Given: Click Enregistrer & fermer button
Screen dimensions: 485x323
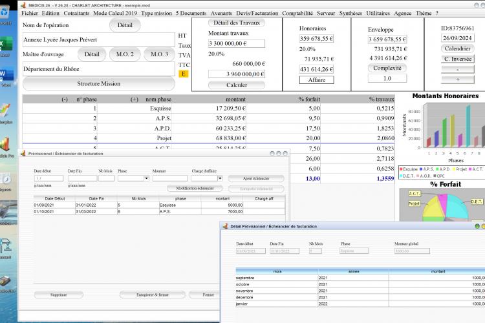Looking at the screenshot, I should 153,295.
